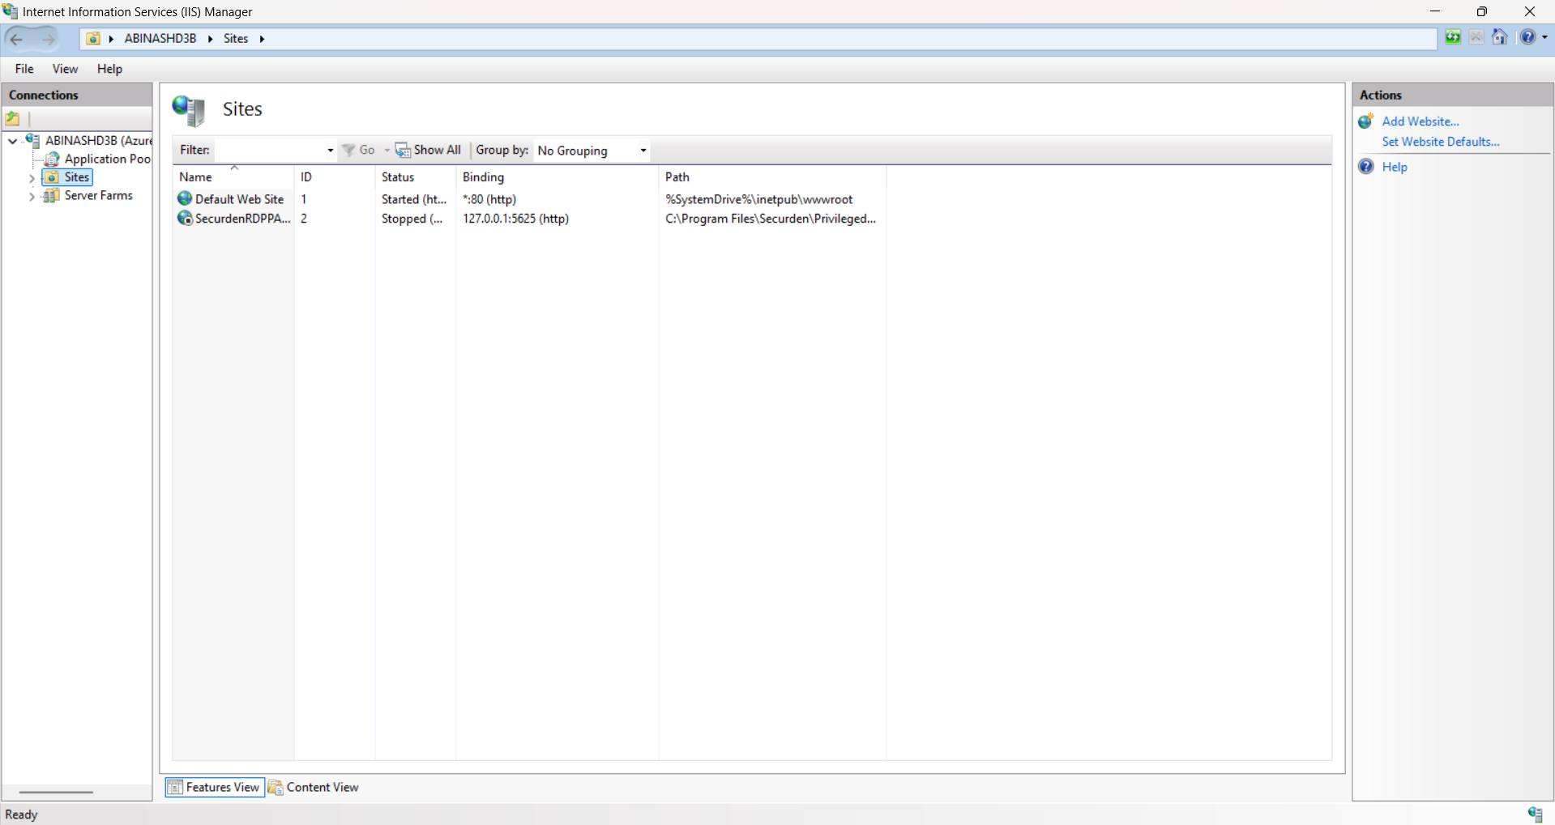Click Set Website Defaults link
1555x825 pixels.
tap(1441, 142)
